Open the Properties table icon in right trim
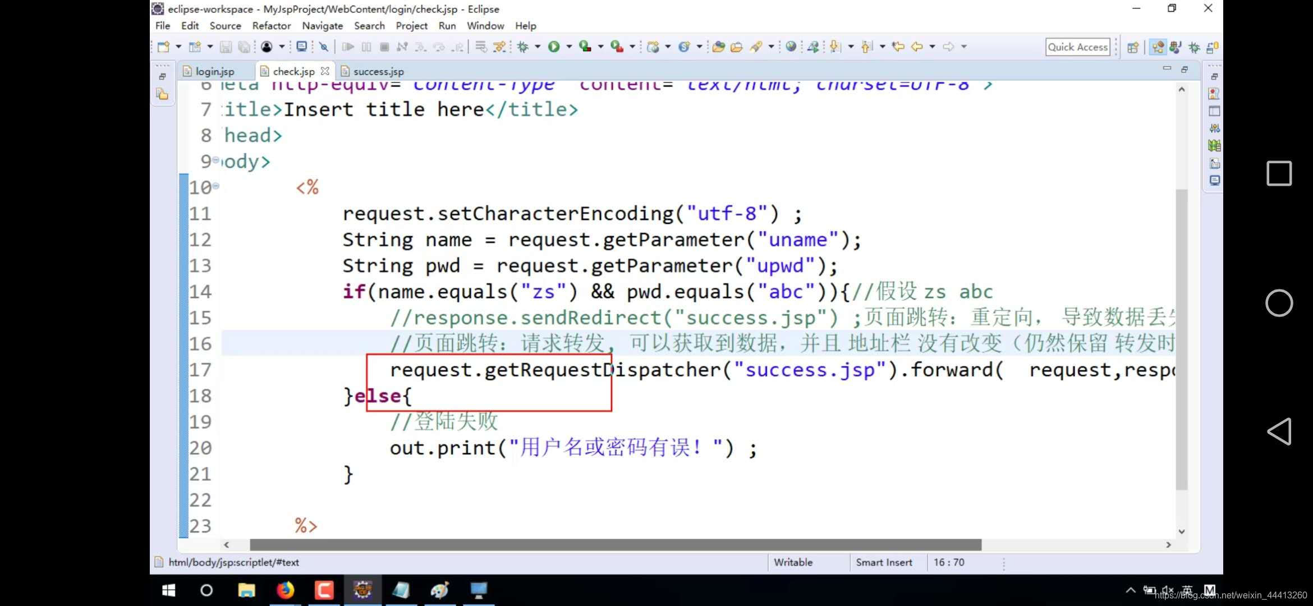The height and width of the screenshot is (606, 1313). click(1215, 111)
